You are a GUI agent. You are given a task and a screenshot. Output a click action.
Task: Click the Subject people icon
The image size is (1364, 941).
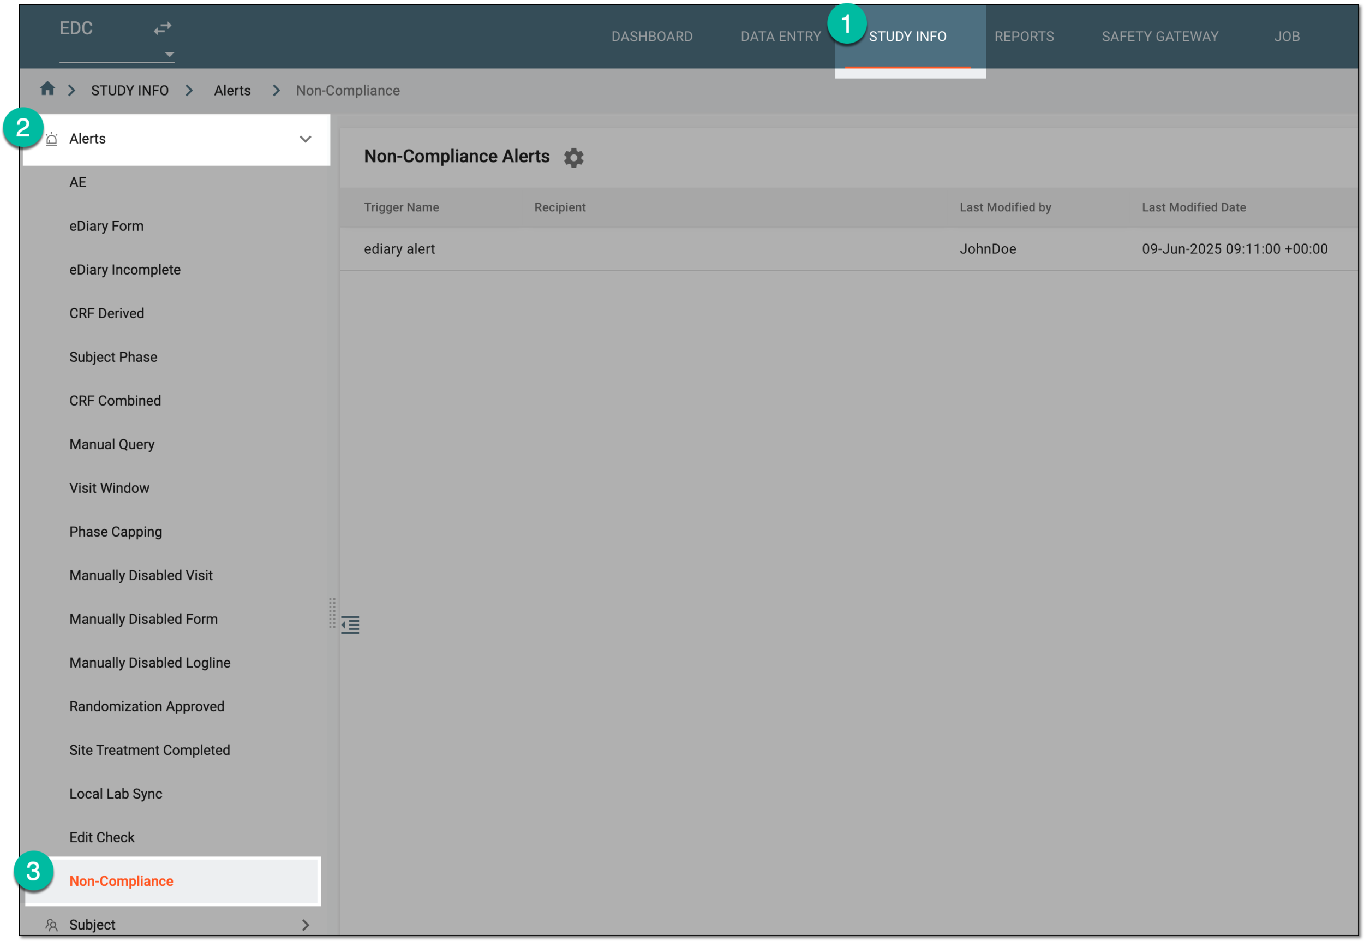pyautogui.click(x=52, y=925)
